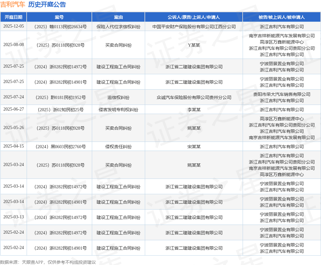
Task: Click the 数据来源：天眼查APP footer note
Action: pyautogui.click(x=48, y=262)
